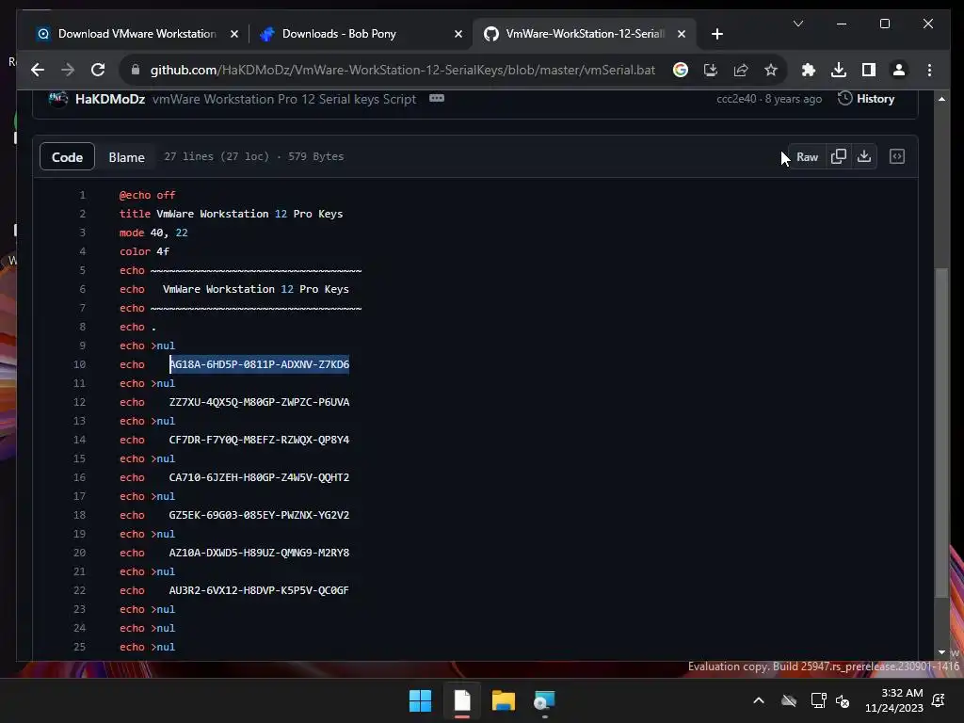Open the browser downloads tray
Image resolution: width=964 pixels, height=723 pixels.
(839, 70)
